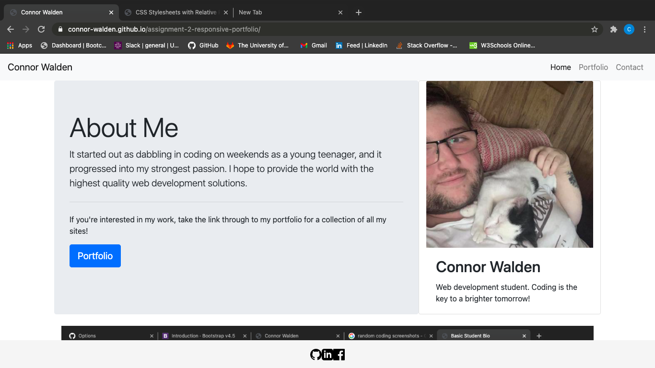Select Portfolio in the navigation bar

click(593, 67)
